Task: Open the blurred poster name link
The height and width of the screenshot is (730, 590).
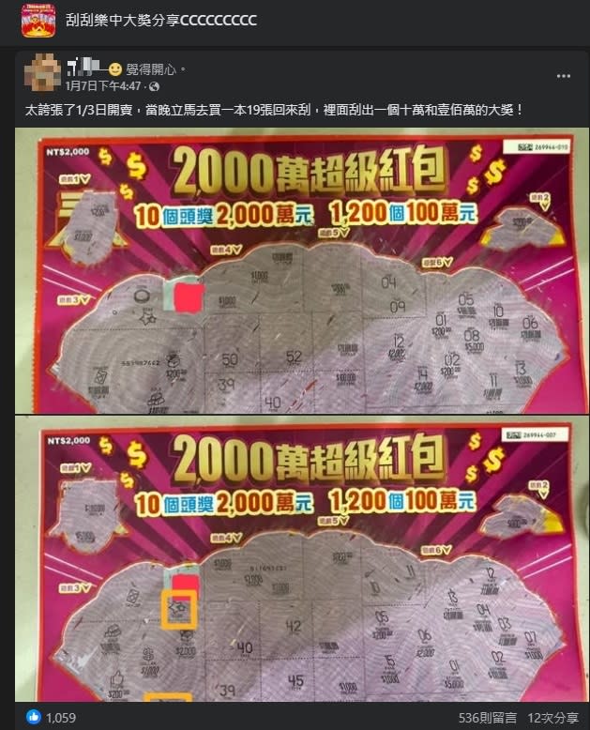Action: [84, 67]
